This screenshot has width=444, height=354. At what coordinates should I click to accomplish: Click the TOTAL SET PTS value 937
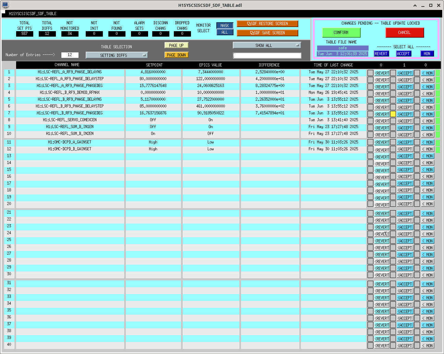[x=24, y=34]
